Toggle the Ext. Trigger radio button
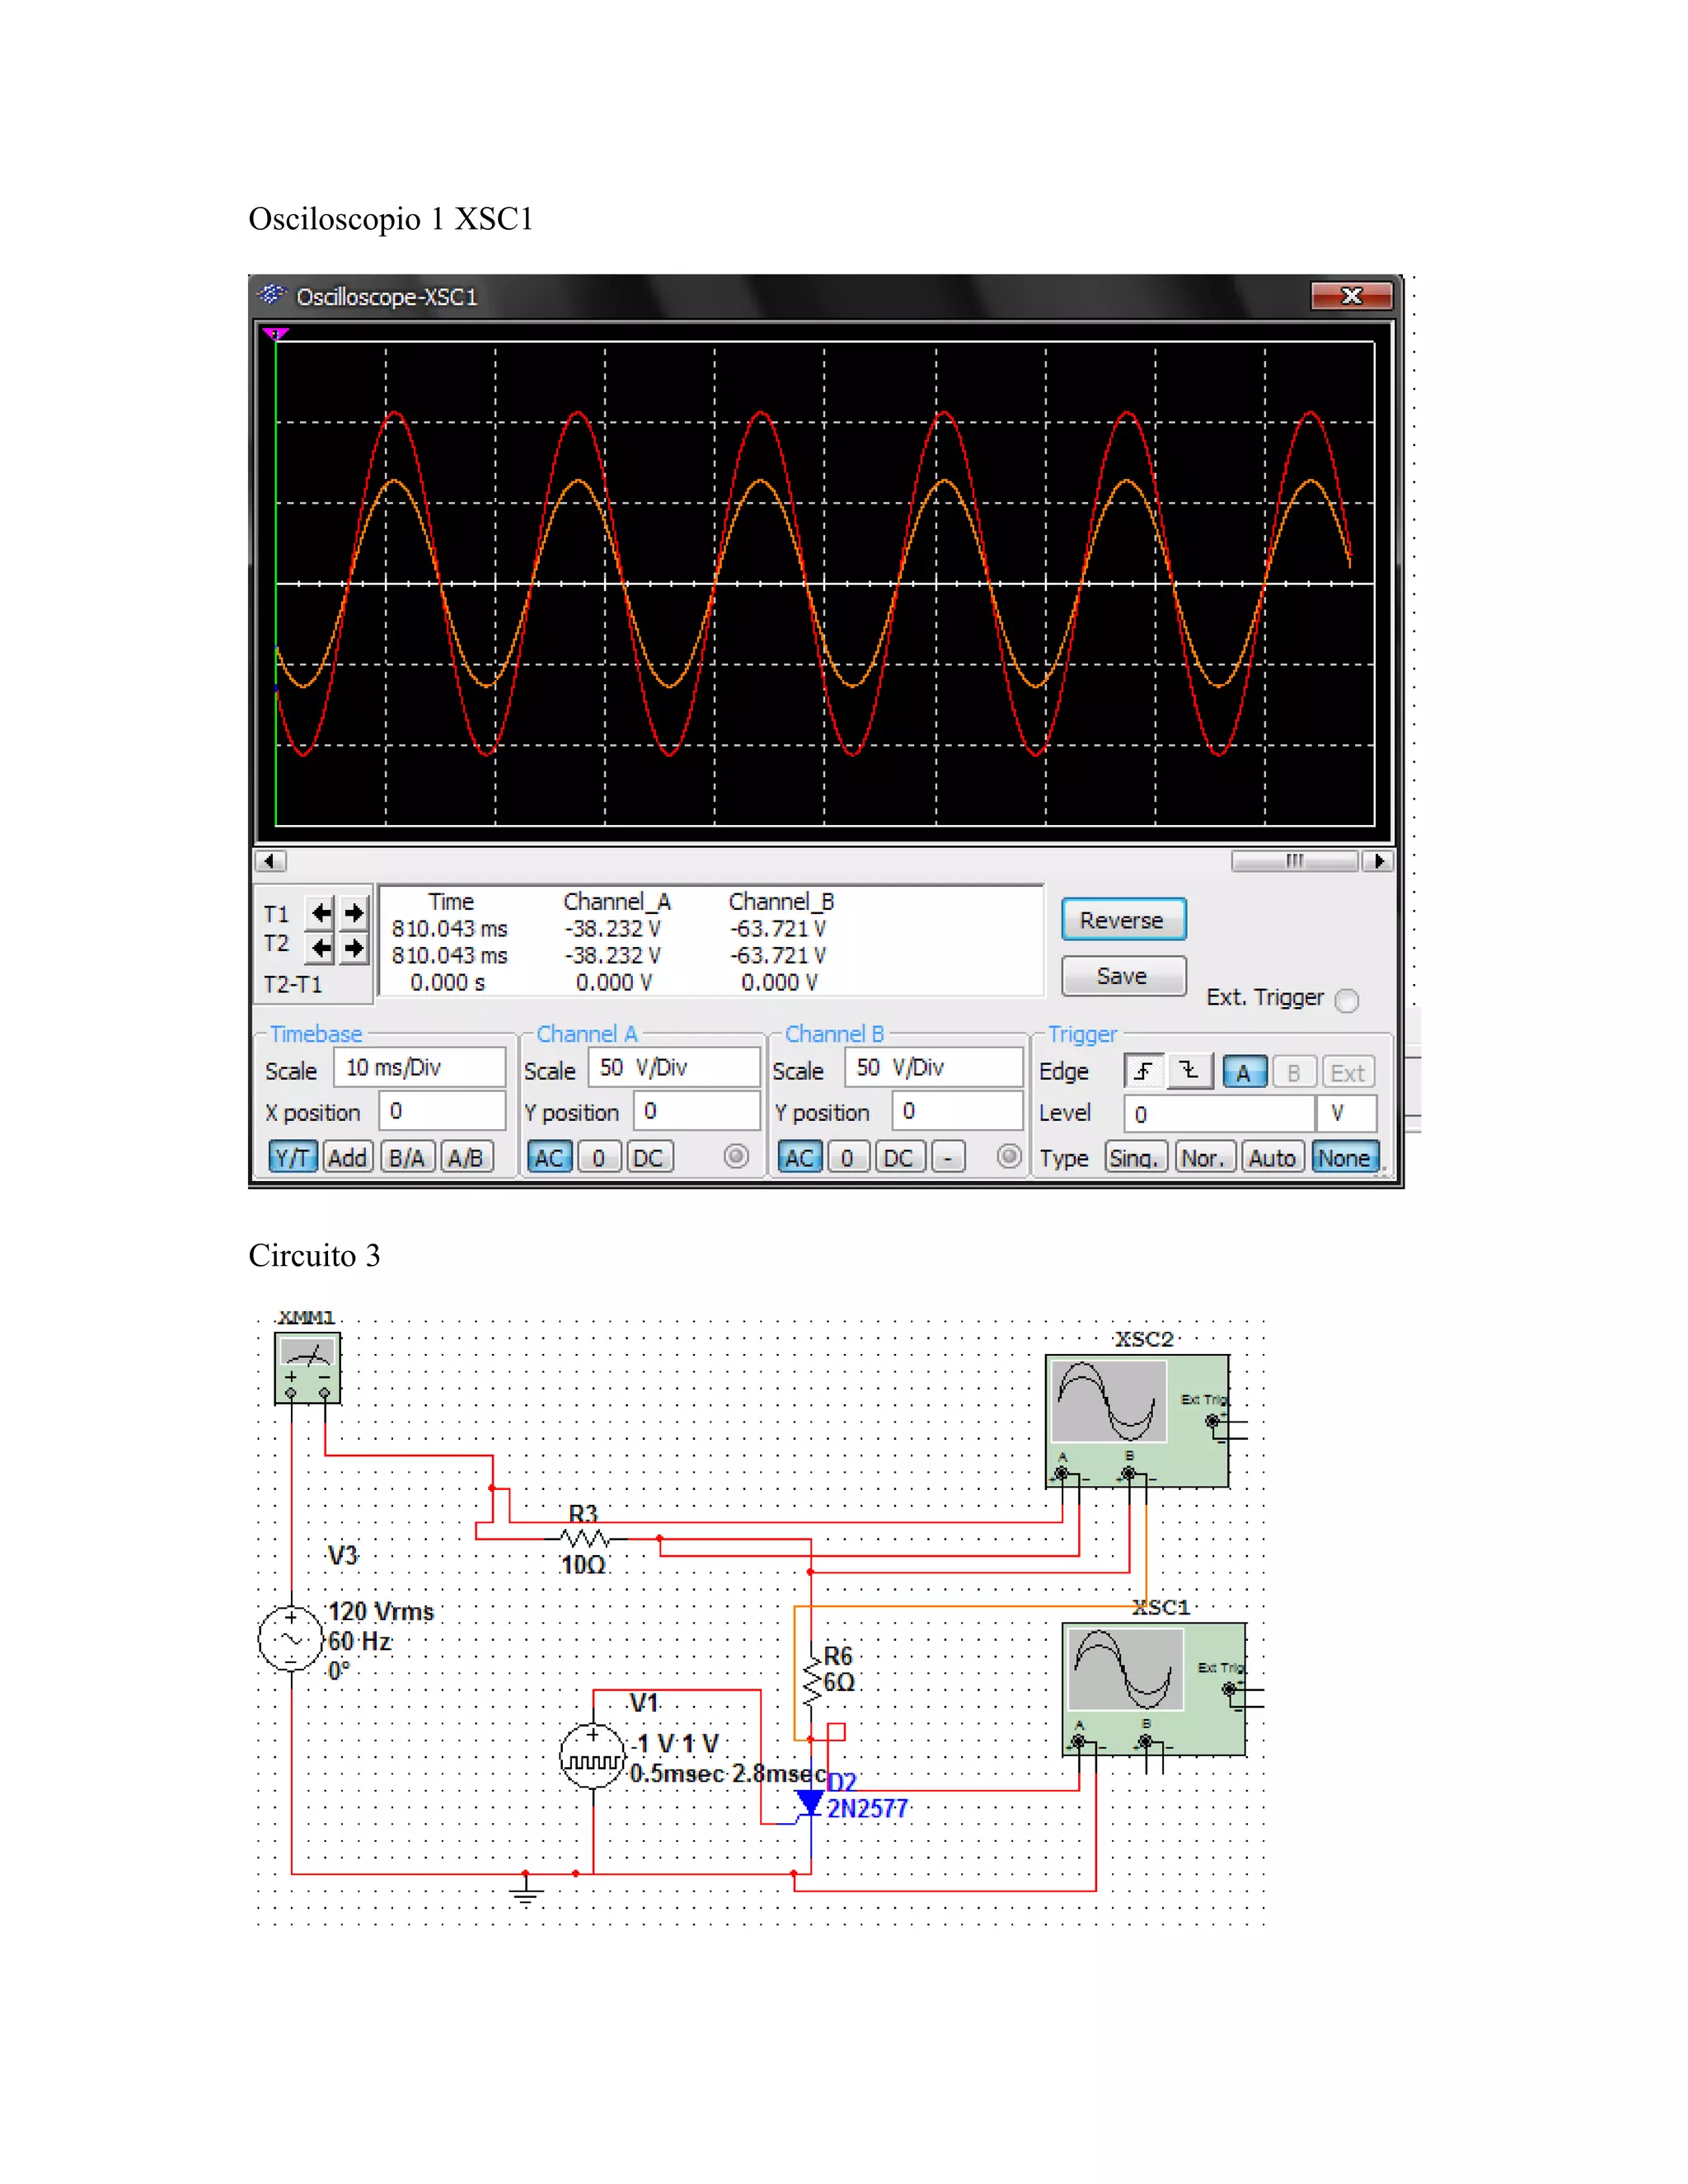 pos(1347,1000)
